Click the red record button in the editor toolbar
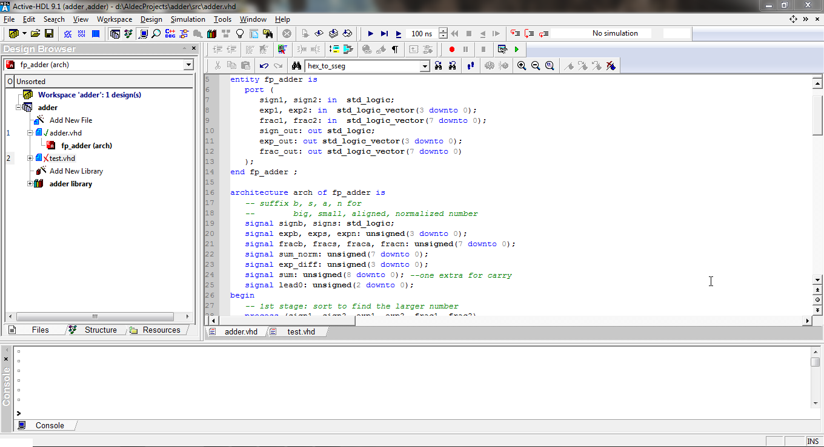Image resolution: width=824 pixels, height=447 pixels. click(x=451, y=49)
